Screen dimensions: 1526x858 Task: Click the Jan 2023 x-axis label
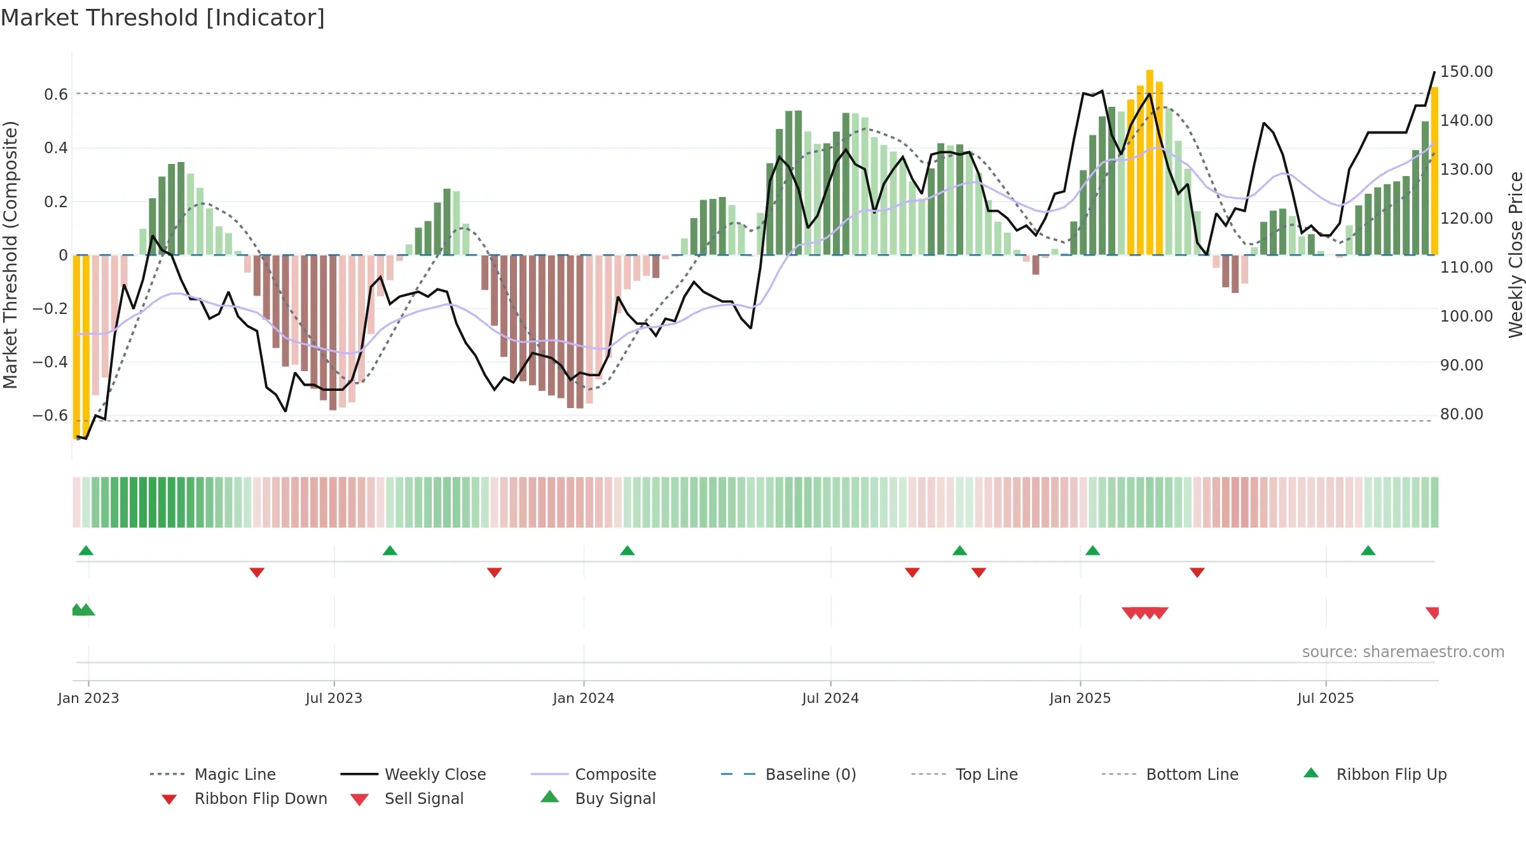click(x=88, y=698)
